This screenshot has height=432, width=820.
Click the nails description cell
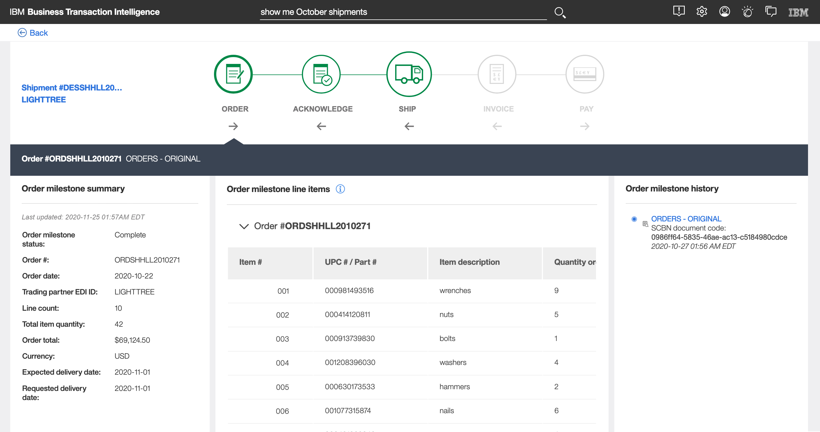pyautogui.click(x=447, y=411)
